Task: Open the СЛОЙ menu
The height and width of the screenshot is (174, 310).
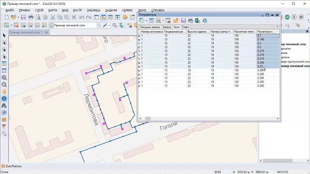Action: pos(39,10)
